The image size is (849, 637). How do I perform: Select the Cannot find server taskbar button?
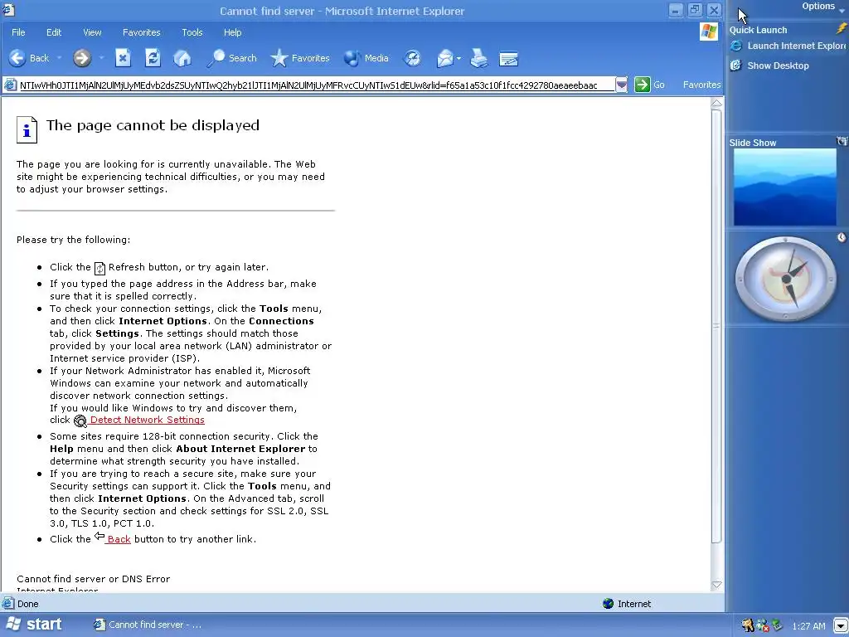148,625
